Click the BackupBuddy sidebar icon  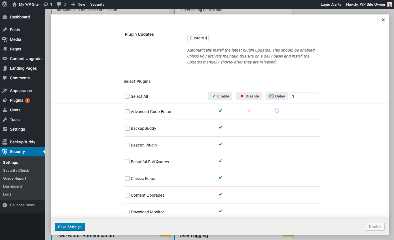5,142
